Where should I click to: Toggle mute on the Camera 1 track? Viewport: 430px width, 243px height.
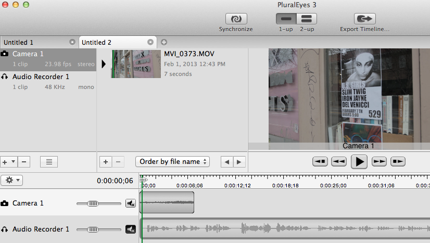click(x=131, y=203)
